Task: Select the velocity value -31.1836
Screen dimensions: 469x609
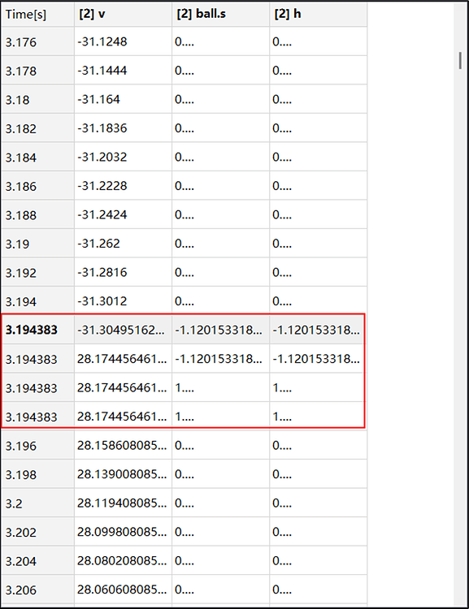Action: (x=124, y=127)
